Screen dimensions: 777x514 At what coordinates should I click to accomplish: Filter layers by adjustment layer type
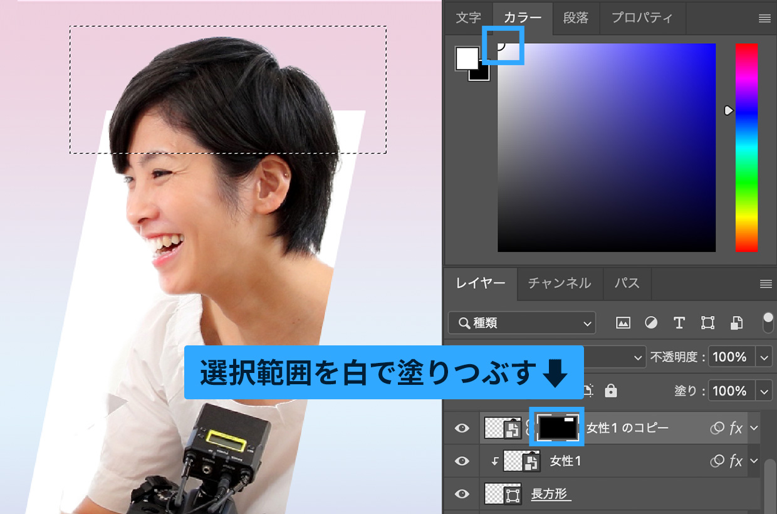coord(651,323)
